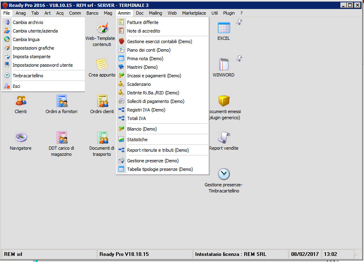This screenshot has width=364, height=262.
Task: Select Incassi e pagamenti (Demo)
Action: click(x=162, y=76)
